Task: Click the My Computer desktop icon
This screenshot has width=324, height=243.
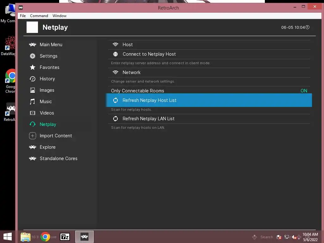Action: point(8,13)
